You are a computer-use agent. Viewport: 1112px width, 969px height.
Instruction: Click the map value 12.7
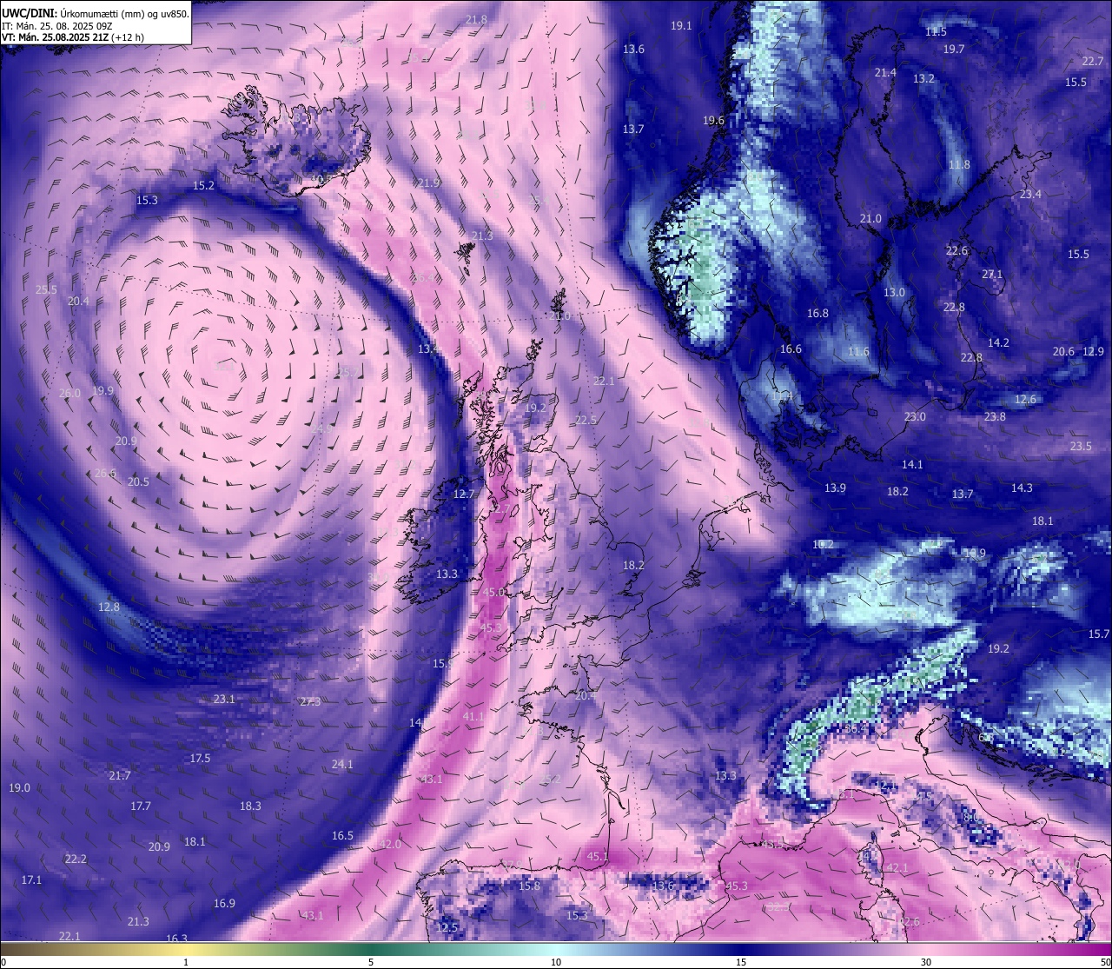[464, 494]
